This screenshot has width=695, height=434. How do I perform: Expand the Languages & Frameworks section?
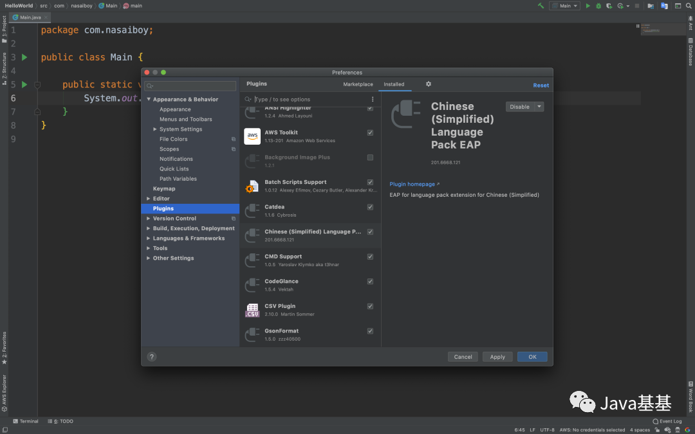(149, 239)
